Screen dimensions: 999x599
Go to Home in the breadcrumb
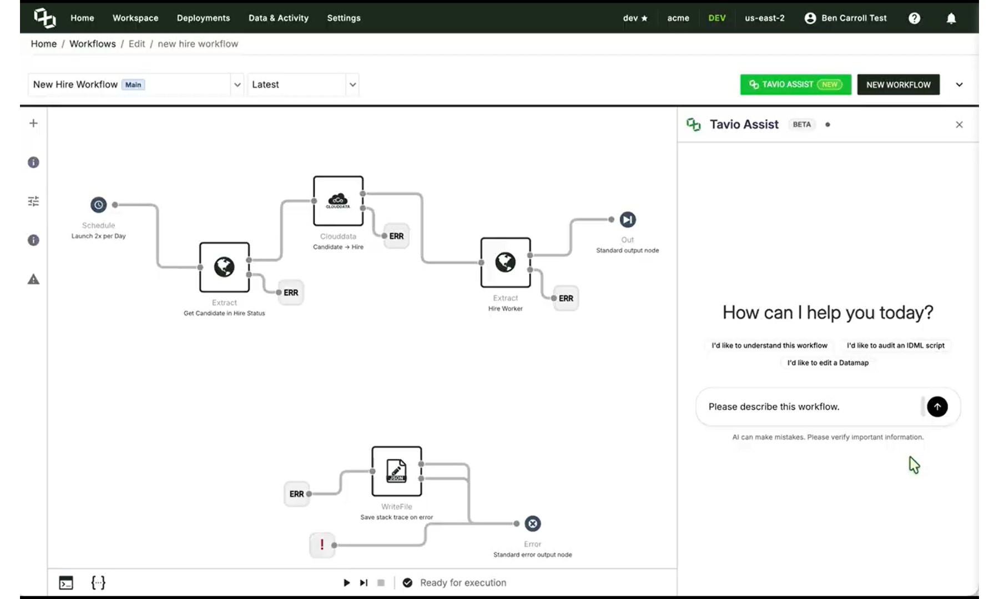coord(44,44)
